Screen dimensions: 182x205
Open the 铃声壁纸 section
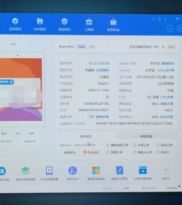tap(40, 24)
